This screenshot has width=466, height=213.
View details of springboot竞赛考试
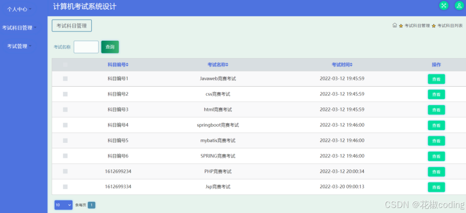pos(436,126)
